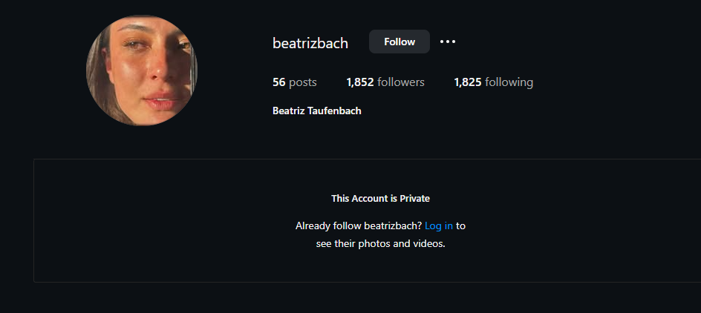The width and height of the screenshot is (701, 313).
Task: Click the 56 posts count
Action: point(295,82)
